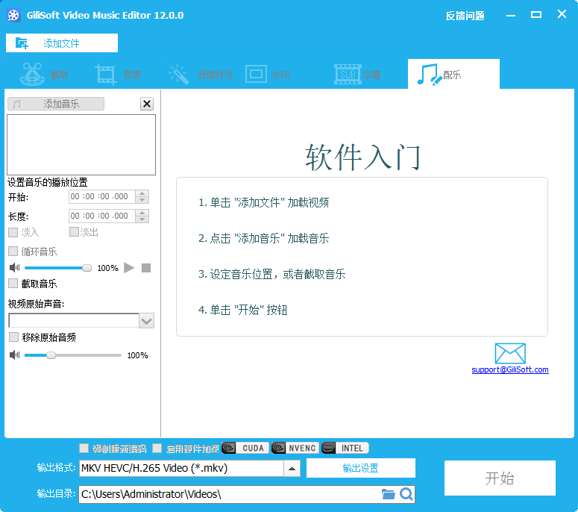
Task: Enable the 淡入 fade-in checkbox
Action: pos(13,232)
